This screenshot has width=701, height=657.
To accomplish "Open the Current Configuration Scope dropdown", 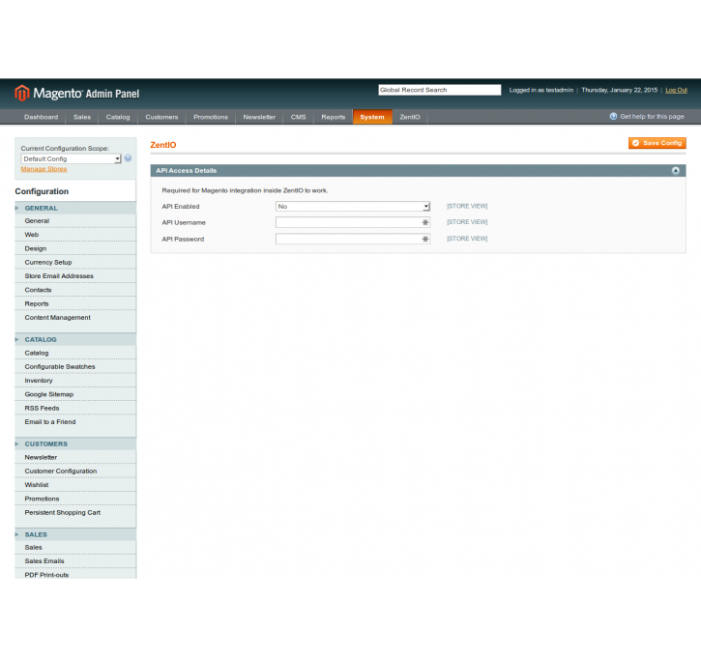I will (72, 158).
